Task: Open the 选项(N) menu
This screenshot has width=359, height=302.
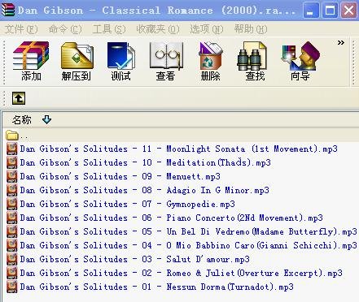Action: tap(207, 29)
